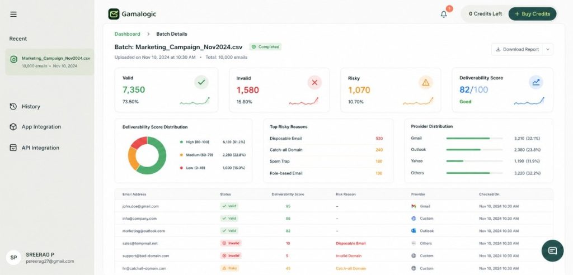The height and width of the screenshot is (275, 573).
Task: Click the Valid badge in info@company.com row
Action: (229, 219)
